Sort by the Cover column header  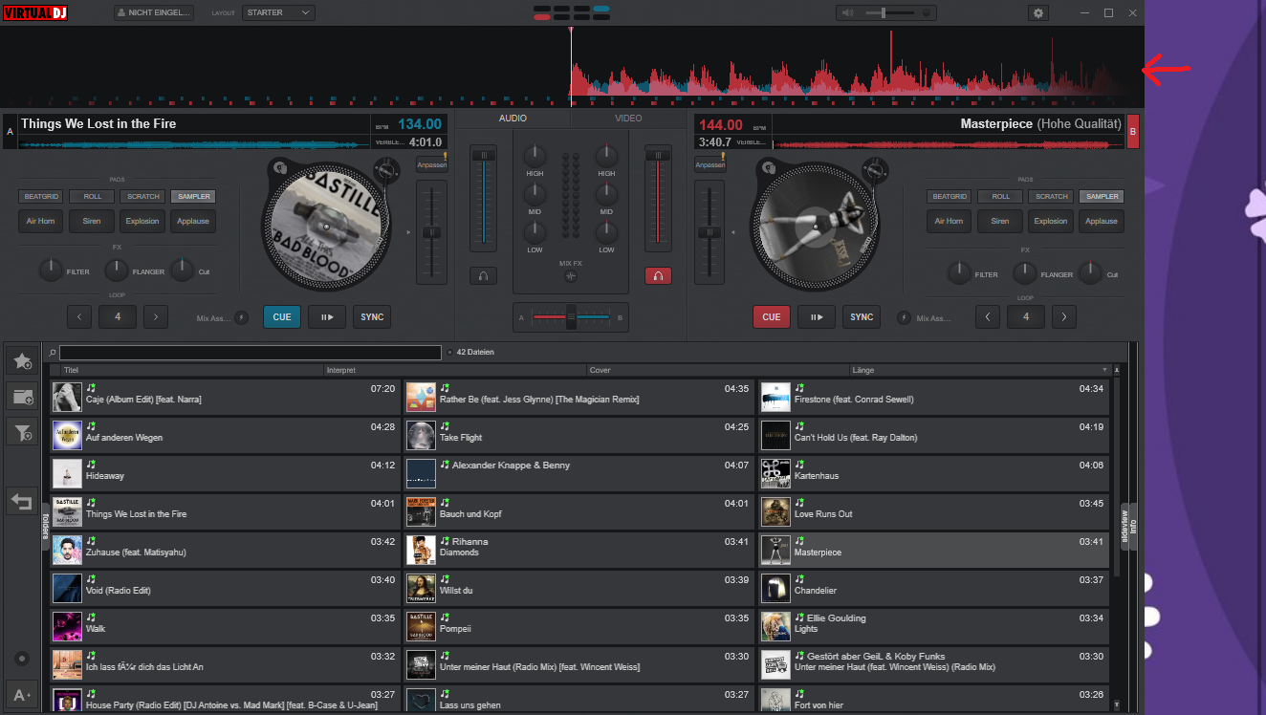coord(717,370)
